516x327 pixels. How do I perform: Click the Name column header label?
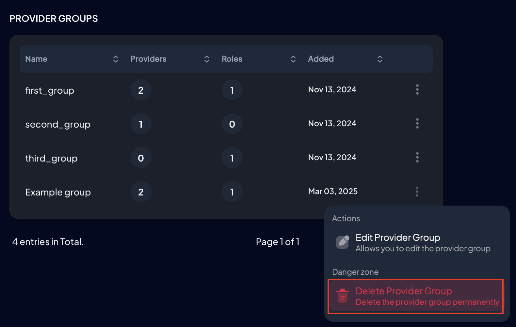(36, 59)
